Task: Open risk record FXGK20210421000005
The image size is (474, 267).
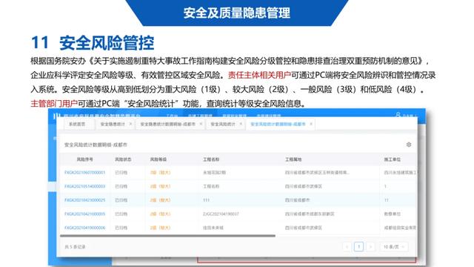Action: [84, 214]
